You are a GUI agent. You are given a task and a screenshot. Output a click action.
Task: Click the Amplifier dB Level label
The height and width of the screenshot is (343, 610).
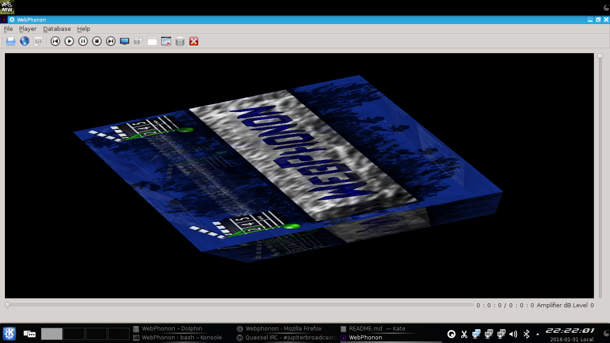[562, 305]
